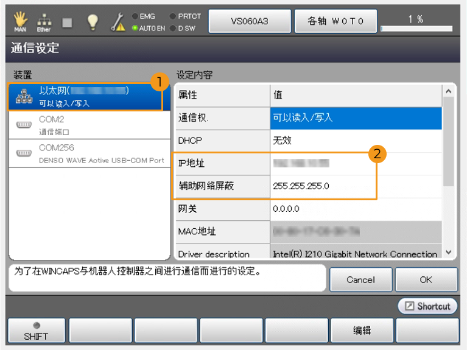Click the Ethernet network icon in device list
The height and width of the screenshot is (350, 467).
(24, 97)
